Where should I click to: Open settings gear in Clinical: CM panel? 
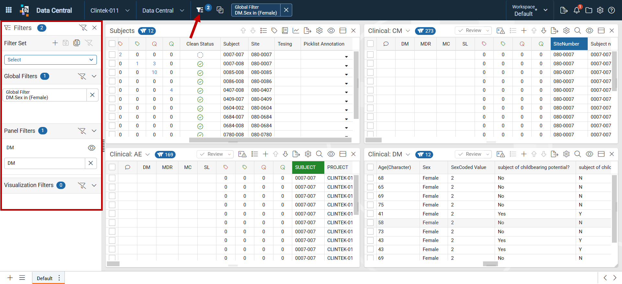click(566, 31)
